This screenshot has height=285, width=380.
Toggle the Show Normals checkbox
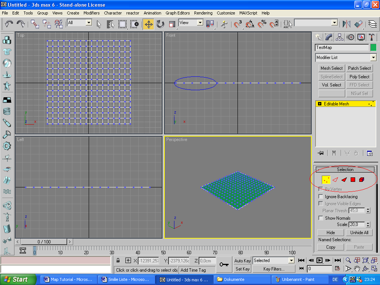(321, 218)
